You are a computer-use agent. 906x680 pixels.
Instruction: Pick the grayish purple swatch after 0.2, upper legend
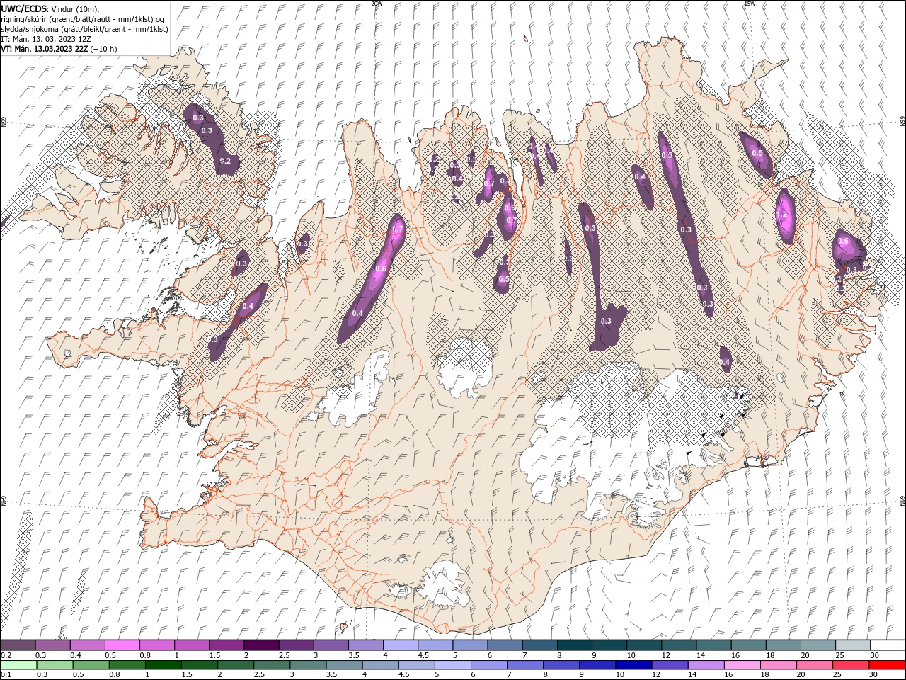pyautogui.click(x=18, y=645)
